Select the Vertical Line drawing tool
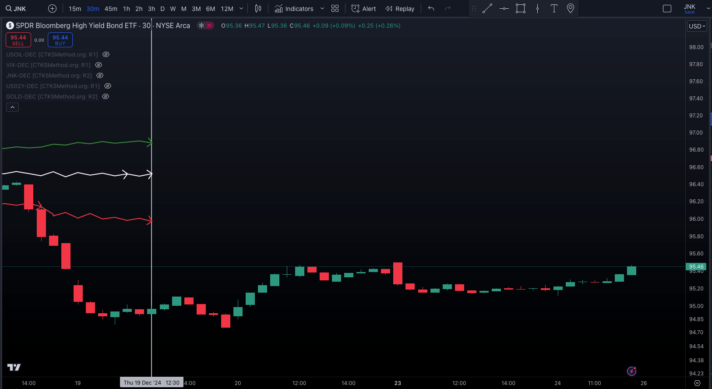The image size is (712, 389). point(537,9)
